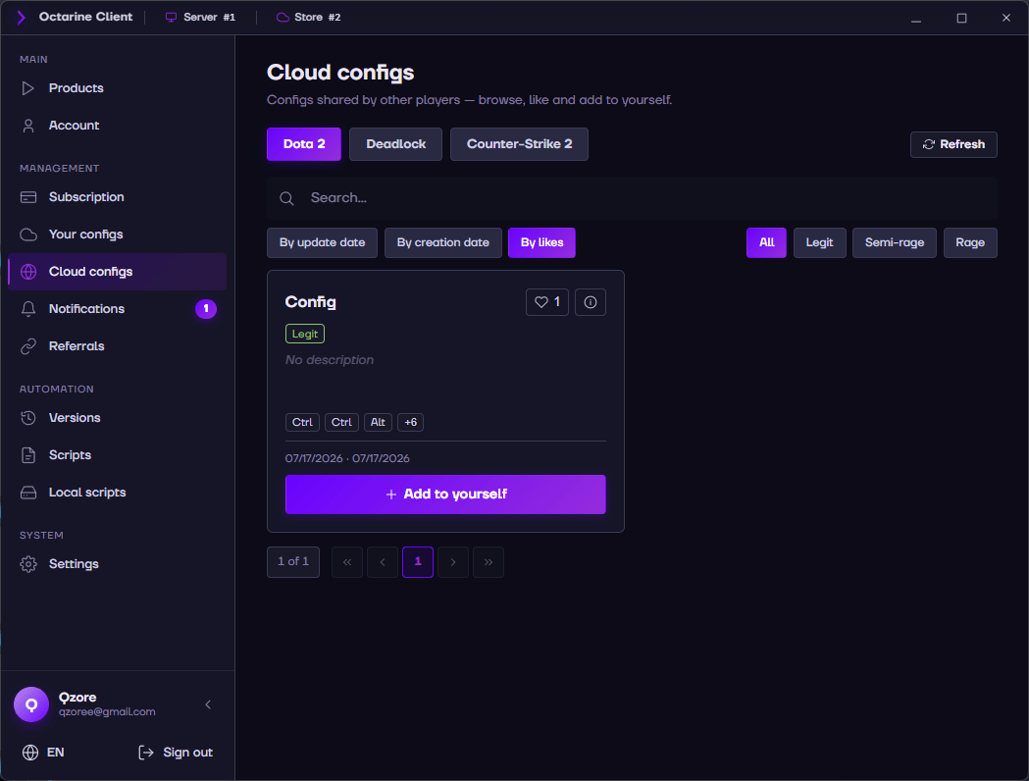Collapse the sidebar using the chevron beside Qzore
This screenshot has width=1029, height=781.
[x=208, y=704]
